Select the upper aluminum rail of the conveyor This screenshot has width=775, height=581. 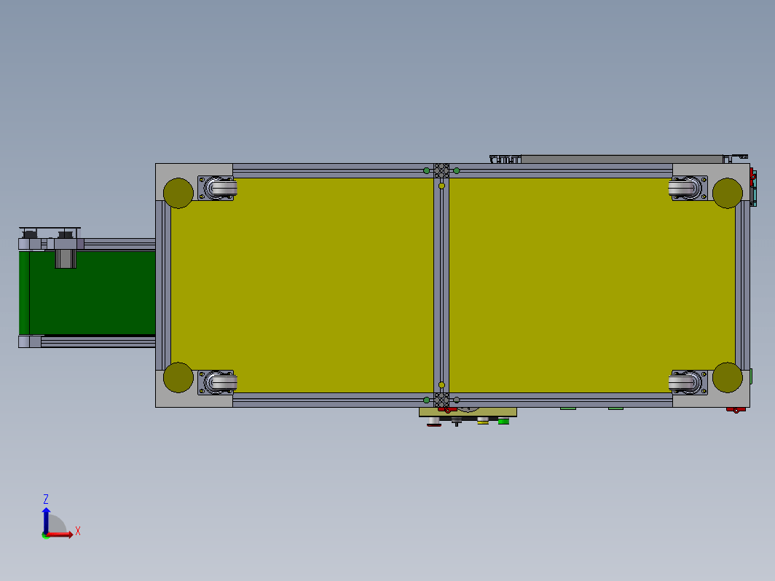click(x=119, y=244)
